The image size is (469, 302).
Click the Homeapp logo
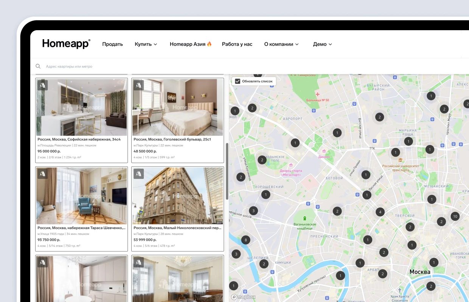[x=66, y=44]
